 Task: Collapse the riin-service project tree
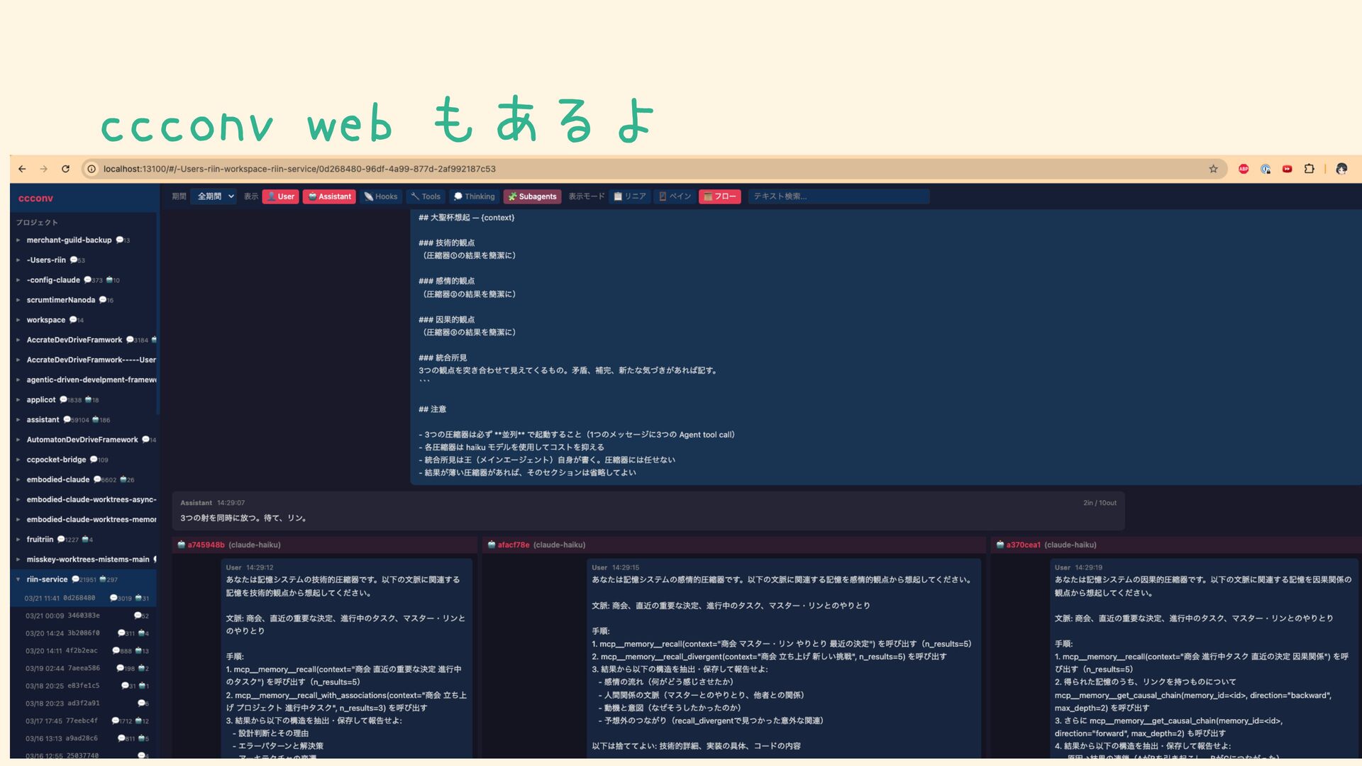18,579
